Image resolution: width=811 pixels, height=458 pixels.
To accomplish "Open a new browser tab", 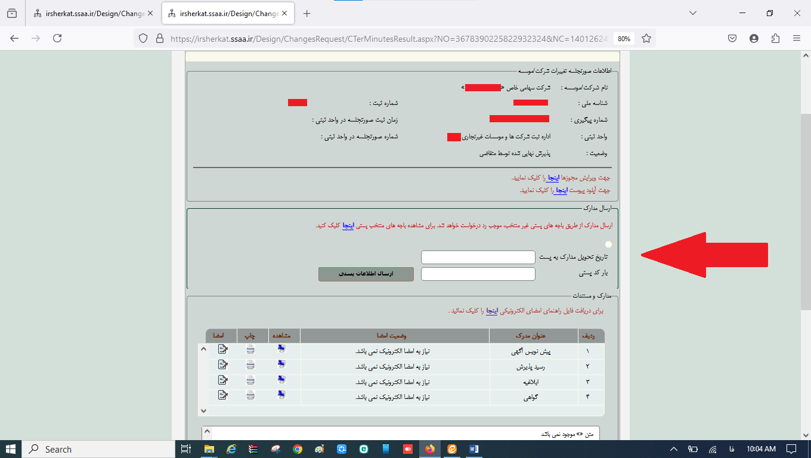I will click(307, 13).
